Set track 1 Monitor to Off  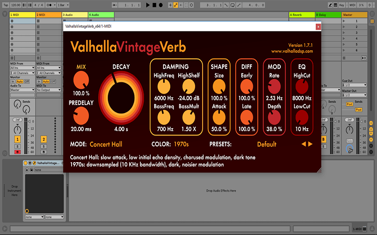[x=27, y=81]
